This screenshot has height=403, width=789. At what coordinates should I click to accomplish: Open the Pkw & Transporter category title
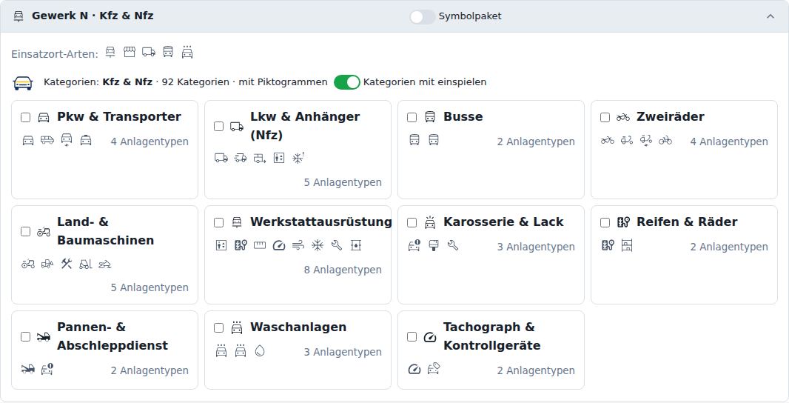[119, 117]
